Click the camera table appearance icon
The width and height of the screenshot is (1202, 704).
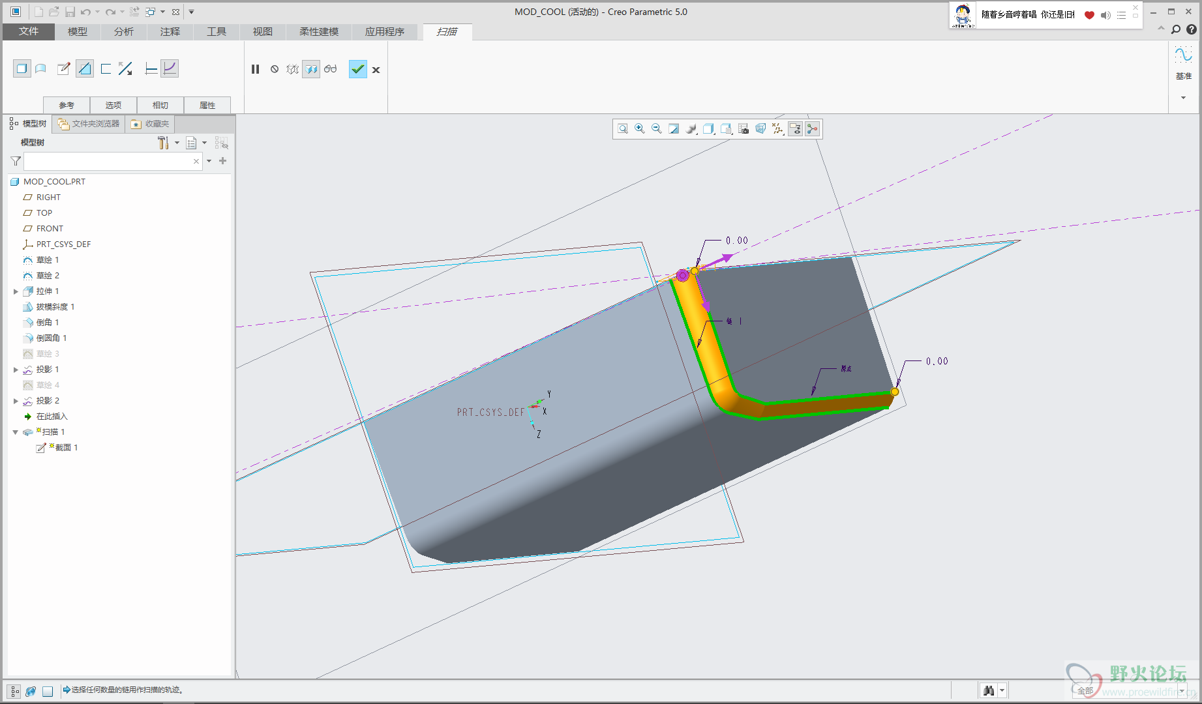coord(744,129)
